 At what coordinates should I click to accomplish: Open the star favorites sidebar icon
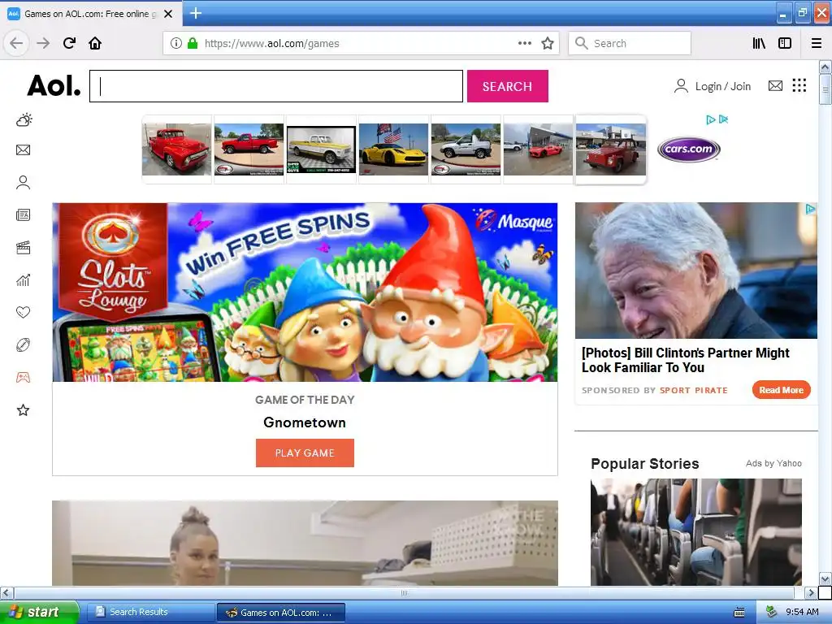(x=24, y=409)
